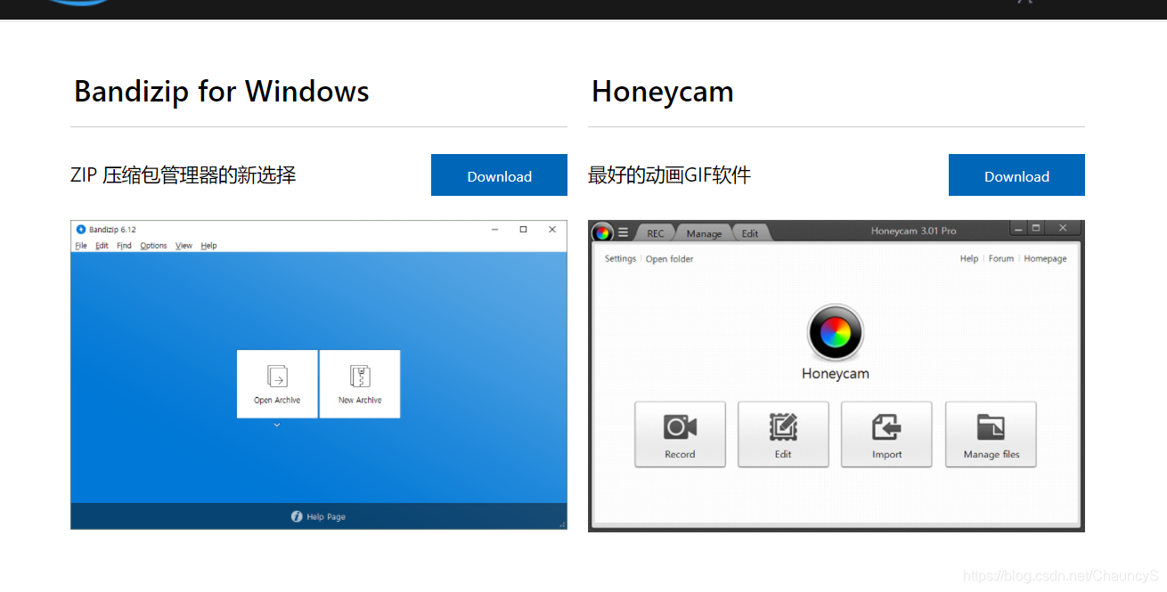Minimize the Honeycam window
Screen dimensions: 1167x592
pyautogui.click(x=1018, y=229)
